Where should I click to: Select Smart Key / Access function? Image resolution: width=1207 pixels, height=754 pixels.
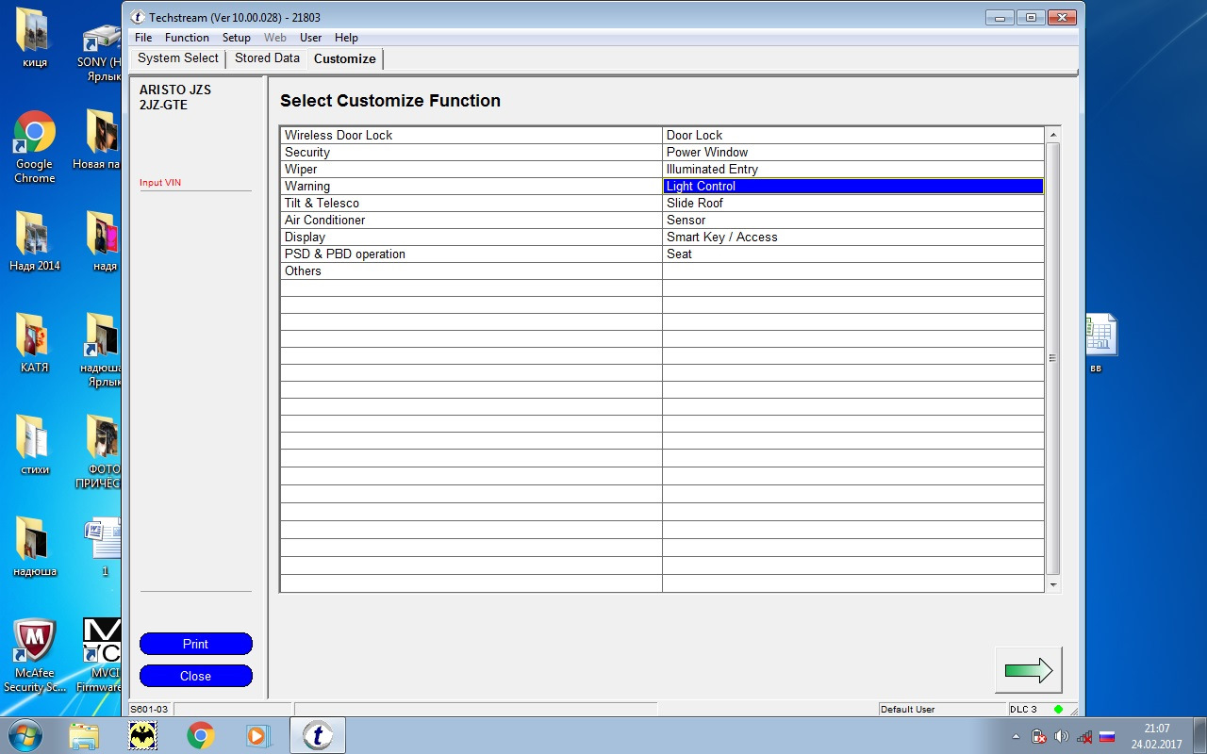coord(853,237)
